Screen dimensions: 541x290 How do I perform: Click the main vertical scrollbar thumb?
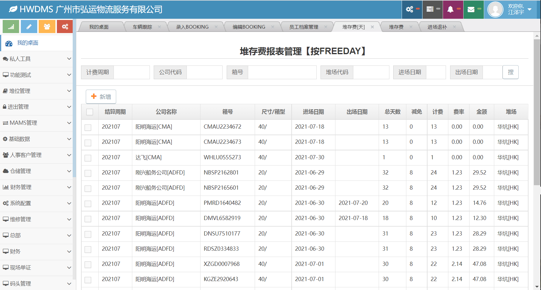(537, 113)
